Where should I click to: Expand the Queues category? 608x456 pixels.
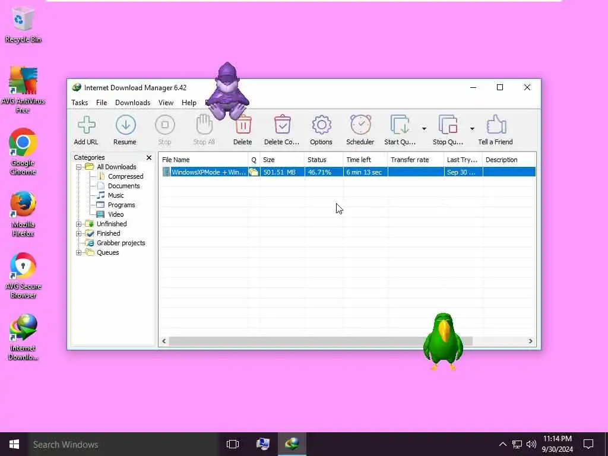coord(79,252)
